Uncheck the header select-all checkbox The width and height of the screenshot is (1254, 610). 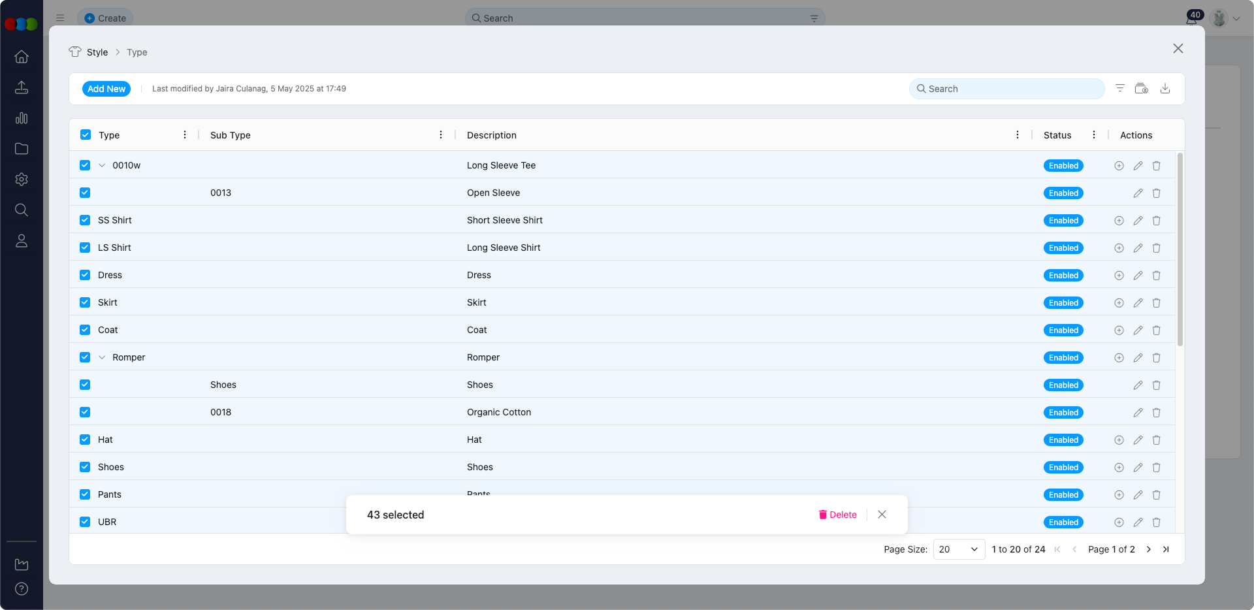point(86,135)
